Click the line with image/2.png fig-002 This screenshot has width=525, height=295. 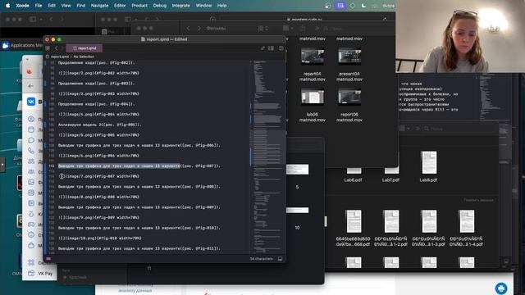coord(98,73)
